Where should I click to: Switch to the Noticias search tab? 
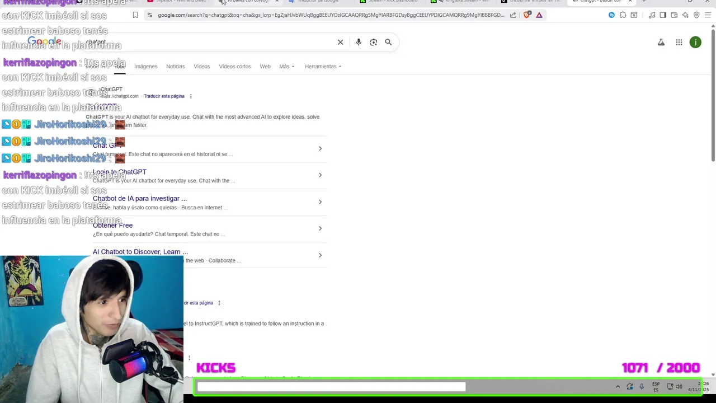point(175,67)
